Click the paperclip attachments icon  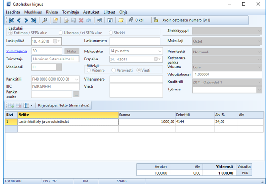(x=131, y=20)
